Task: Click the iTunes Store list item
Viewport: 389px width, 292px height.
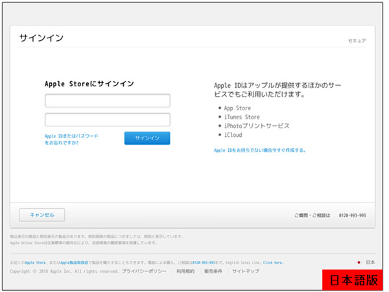Action: click(x=242, y=117)
